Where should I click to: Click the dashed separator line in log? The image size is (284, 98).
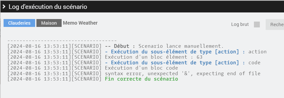[x=62, y=41]
